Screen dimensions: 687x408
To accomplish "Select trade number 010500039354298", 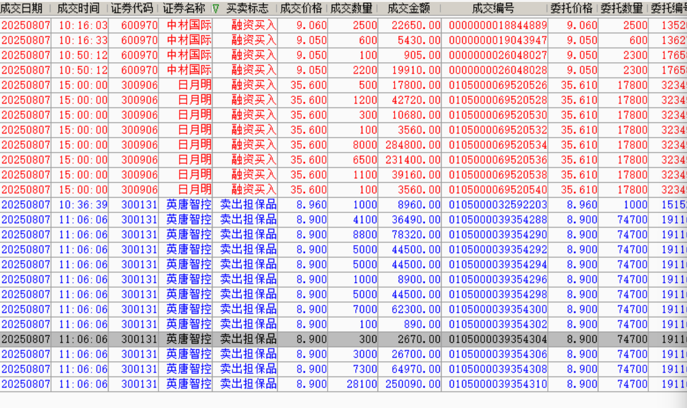I will [x=498, y=294].
